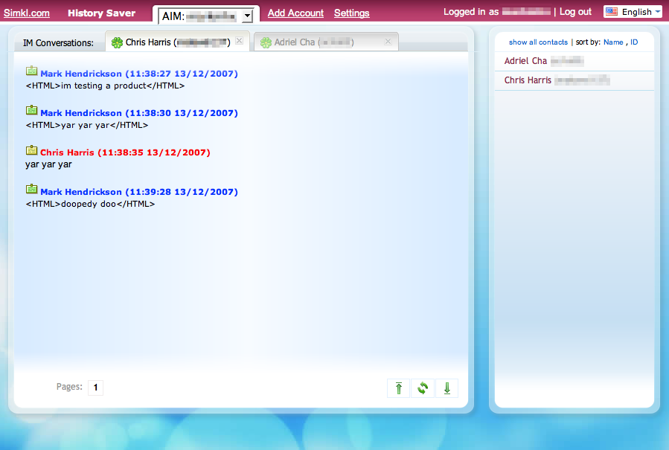Screen dimensions: 669x450
Task: Click the contact card icon beside Chris Harris message
Action: [x=31, y=151]
